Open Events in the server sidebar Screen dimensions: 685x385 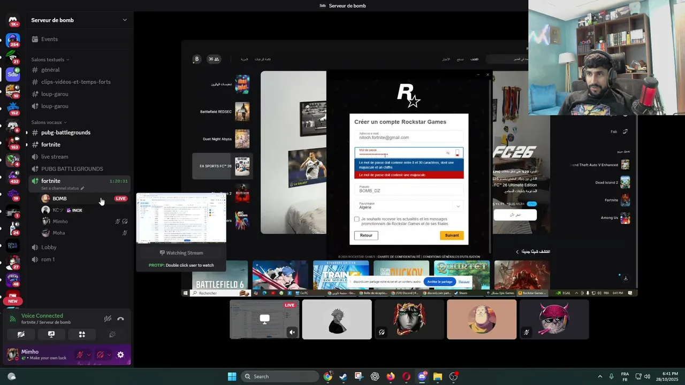79,39
